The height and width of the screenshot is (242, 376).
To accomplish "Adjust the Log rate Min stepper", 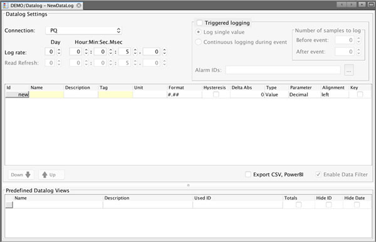I will pos(110,52).
